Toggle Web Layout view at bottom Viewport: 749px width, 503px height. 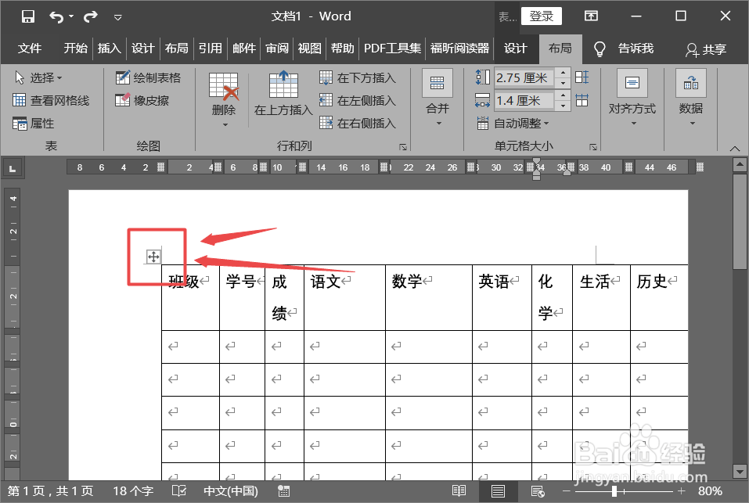(x=537, y=491)
